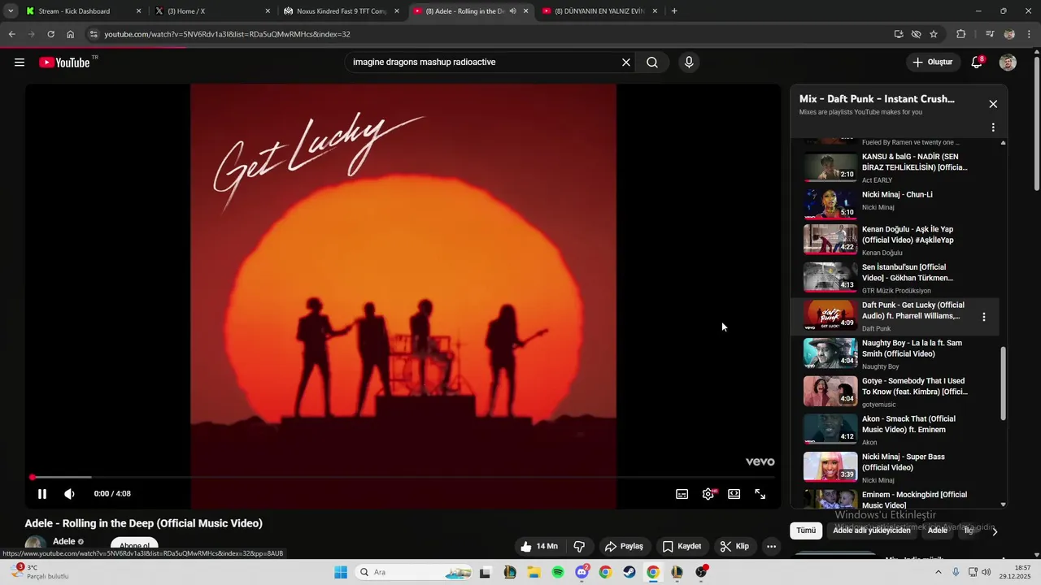Screen dimensions: 1041x585
Task: Mute the video player volume
Action: coord(70,494)
